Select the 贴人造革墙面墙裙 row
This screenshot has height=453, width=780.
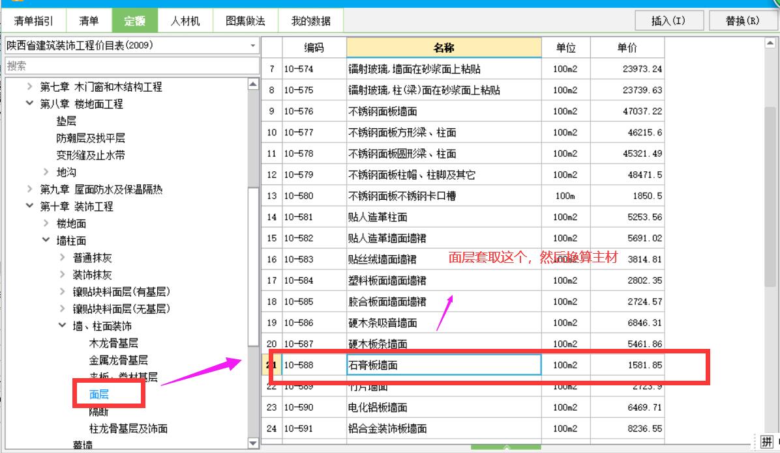tap(463, 238)
